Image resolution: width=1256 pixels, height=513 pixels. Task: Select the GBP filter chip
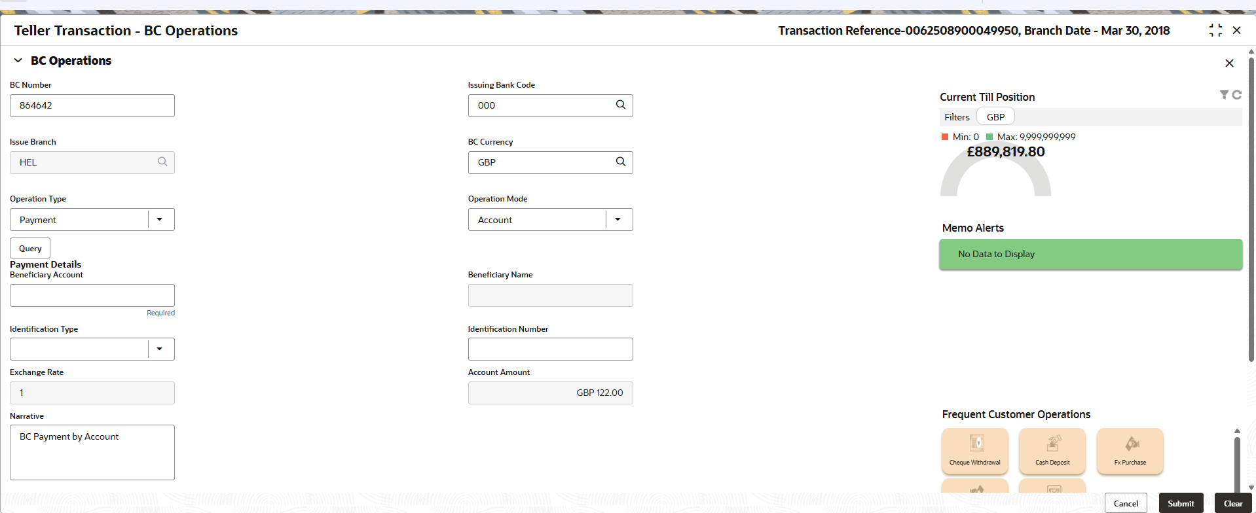(x=995, y=117)
